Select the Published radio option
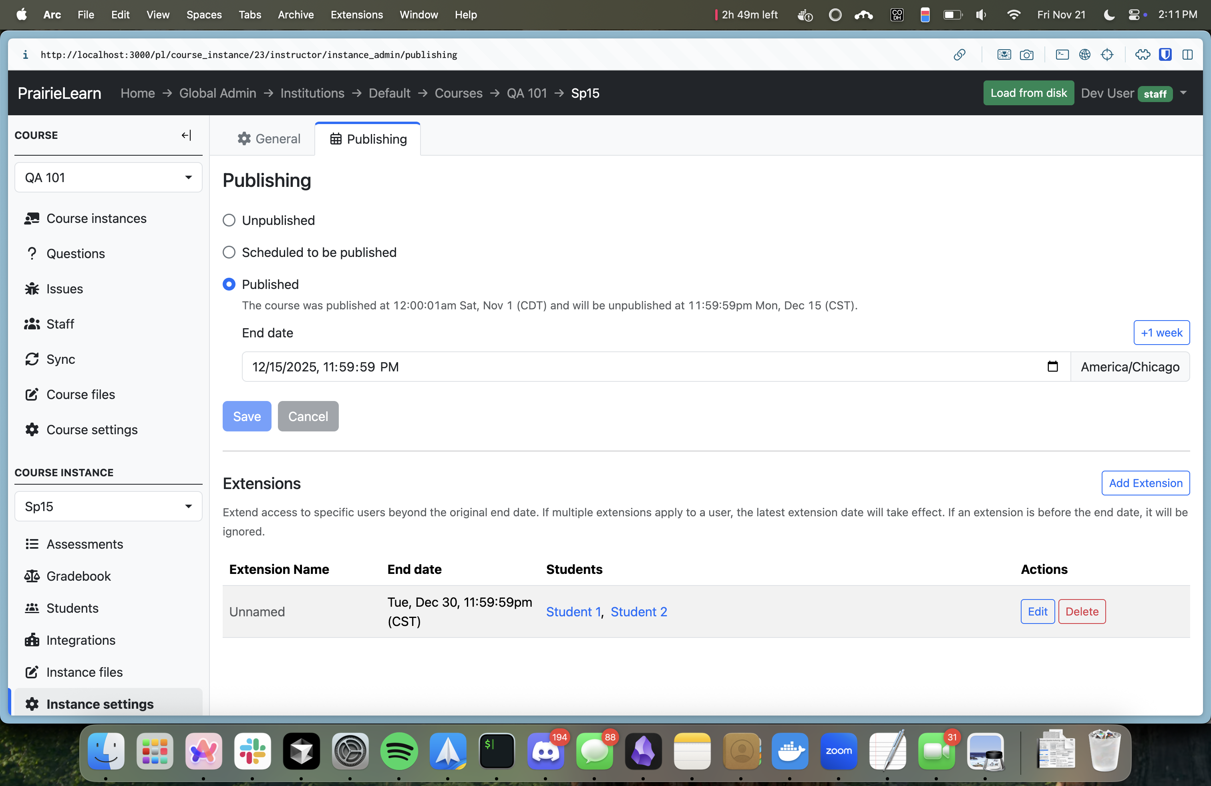The height and width of the screenshot is (786, 1211). pyautogui.click(x=229, y=284)
